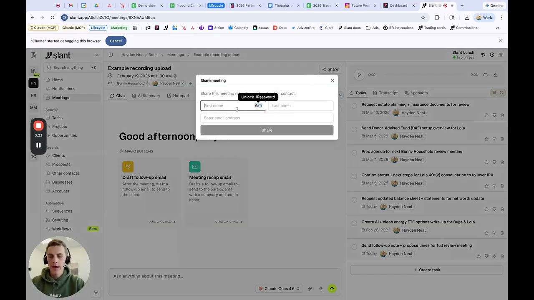Open the help question mark icon

point(492,55)
